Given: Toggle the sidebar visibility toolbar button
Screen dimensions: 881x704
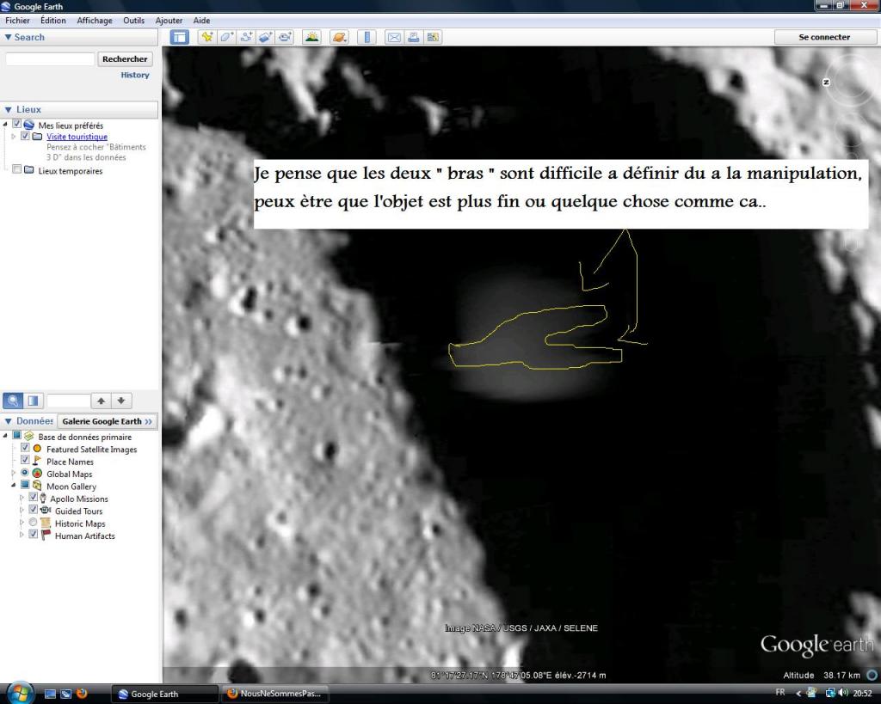Looking at the screenshot, I should coord(179,37).
